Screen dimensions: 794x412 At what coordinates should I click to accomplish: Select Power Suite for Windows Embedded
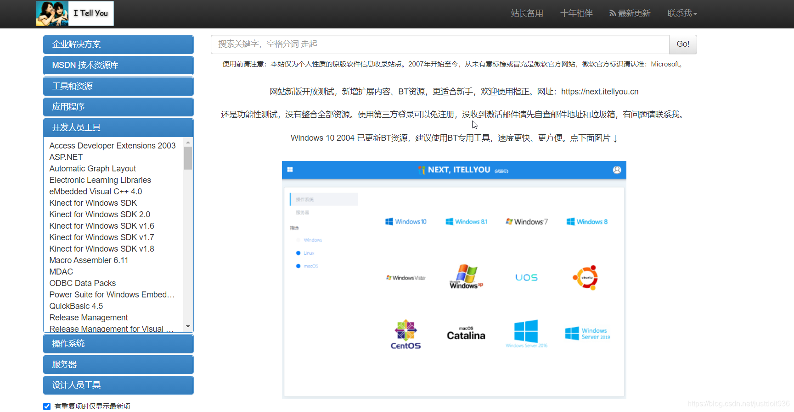[x=112, y=295]
